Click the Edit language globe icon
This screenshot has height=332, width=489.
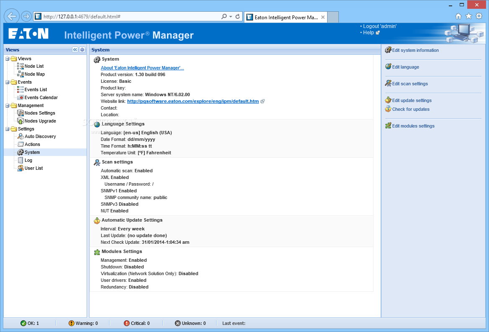[x=388, y=66]
